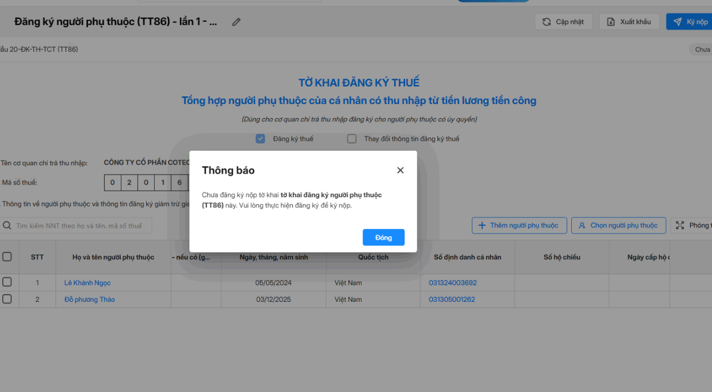This screenshot has width=712, height=392.
Task: Click the Tìm kiếm NNT search field
Action: click(76, 225)
